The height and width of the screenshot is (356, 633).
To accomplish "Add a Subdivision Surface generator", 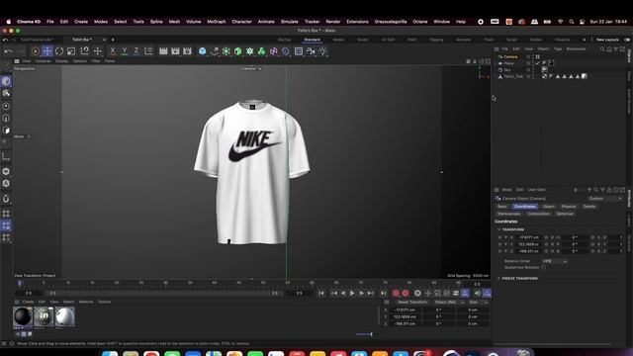I will (226, 51).
